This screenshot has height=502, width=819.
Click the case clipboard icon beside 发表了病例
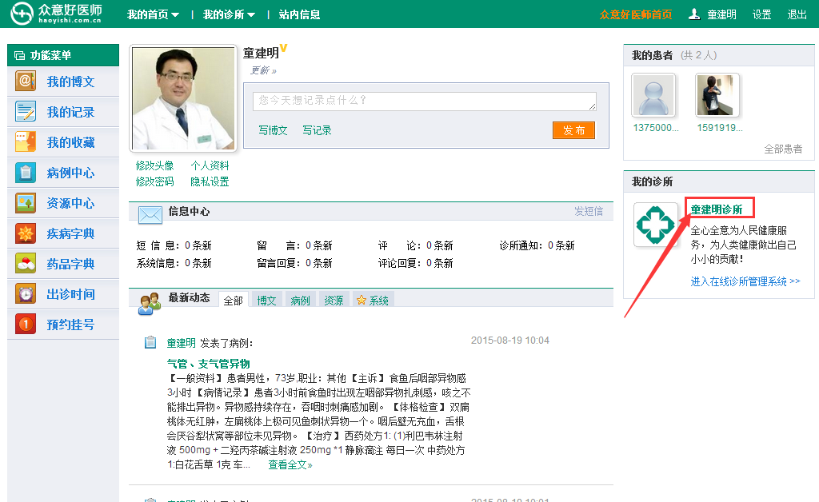pyautogui.click(x=150, y=342)
